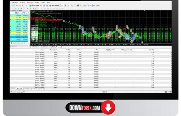Click the blue person account icon
Image resolution: width=181 pixels, height=116 pixels.
pos(44,5)
